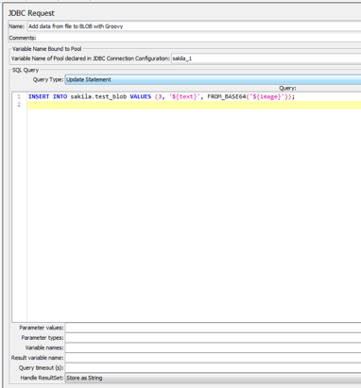Click the Name field with Groovy text
Image resolution: width=361 pixels, height=388 pixels.
[194, 26]
